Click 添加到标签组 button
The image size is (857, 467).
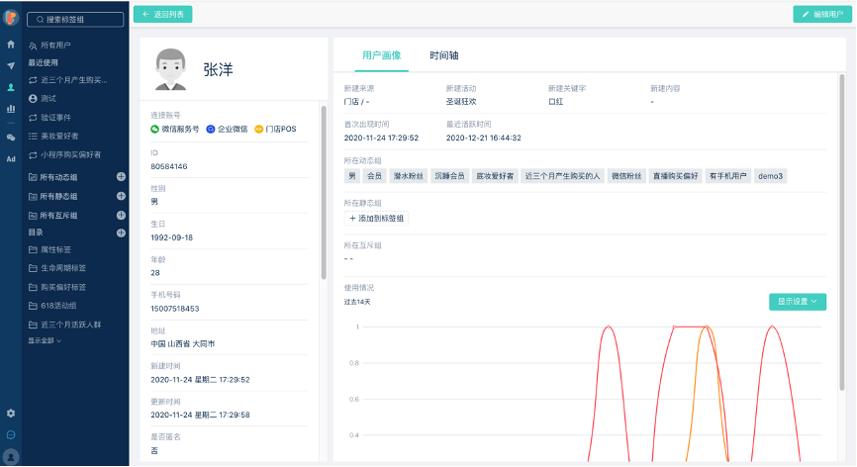(x=377, y=219)
